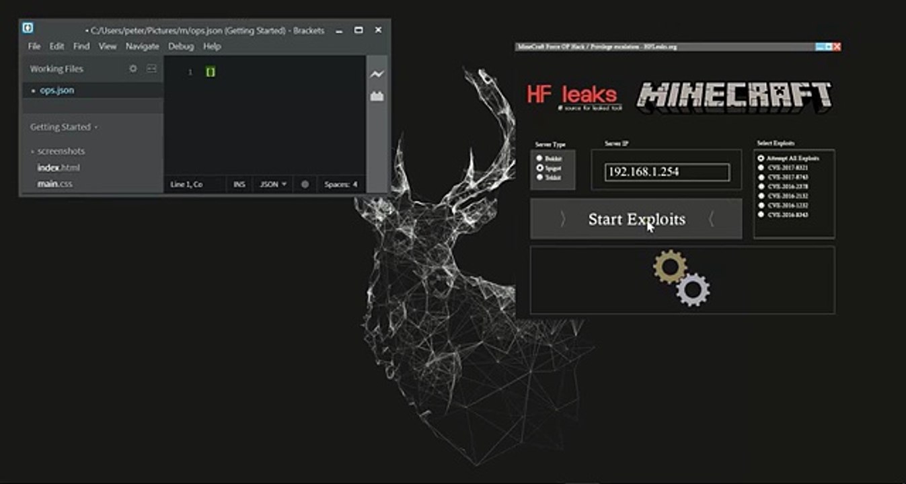The width and height of the screenshot is (906, 484).
Task: Click the line number 1 gutter
Action: coord(190,72)
